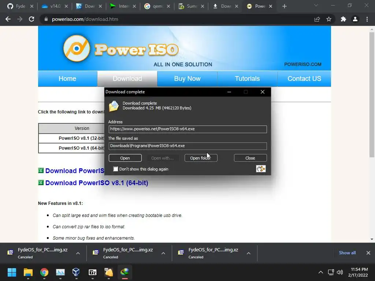Open the volume speaker tray icon

pyautogui.click(x=340, y=272)
